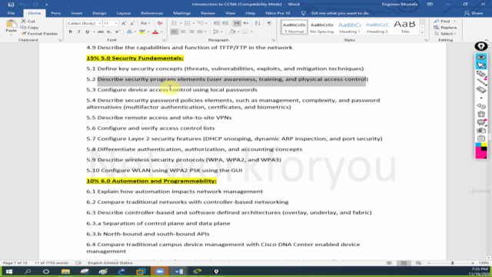Open Epic Pen whiteboard icon
This screenshot has width=492, height=277.
[x=481, y=122]
